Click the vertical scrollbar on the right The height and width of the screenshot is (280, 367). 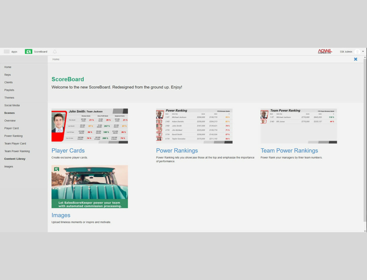point(365,141)
